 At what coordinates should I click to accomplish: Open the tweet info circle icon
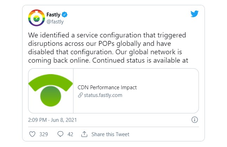coord(194,120)
